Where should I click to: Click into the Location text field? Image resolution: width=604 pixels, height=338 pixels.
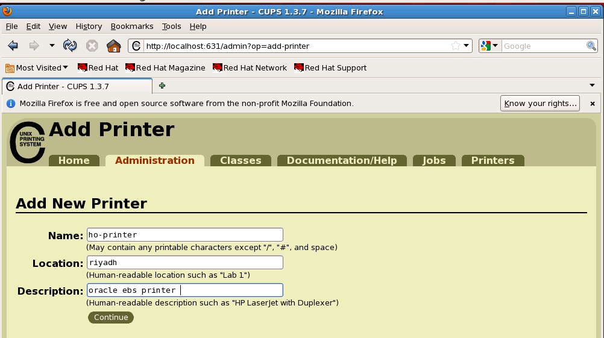(x=184, y=263)
